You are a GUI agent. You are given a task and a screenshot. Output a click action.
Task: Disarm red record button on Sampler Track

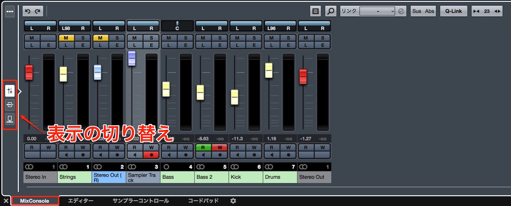(x=151, y=155)
